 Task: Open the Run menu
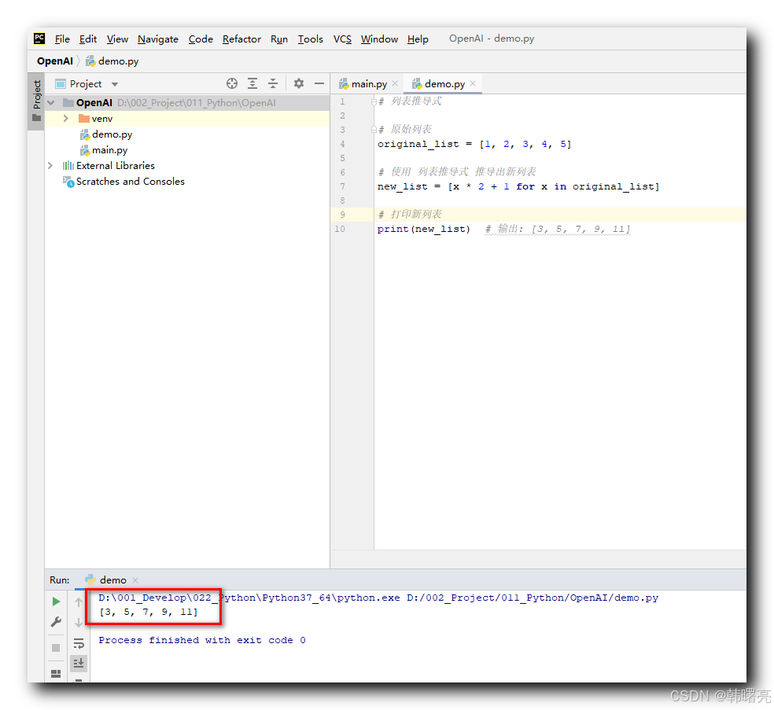279,39
